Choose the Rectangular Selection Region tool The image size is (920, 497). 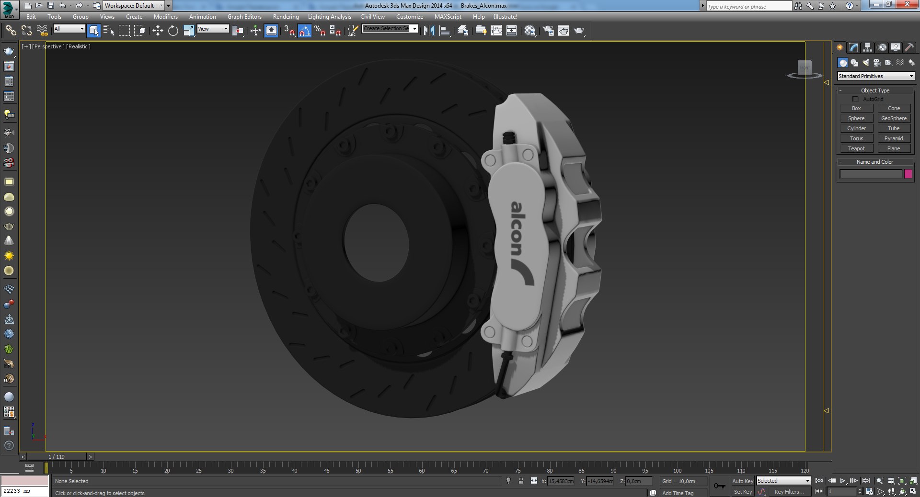(x=125, y=31)
